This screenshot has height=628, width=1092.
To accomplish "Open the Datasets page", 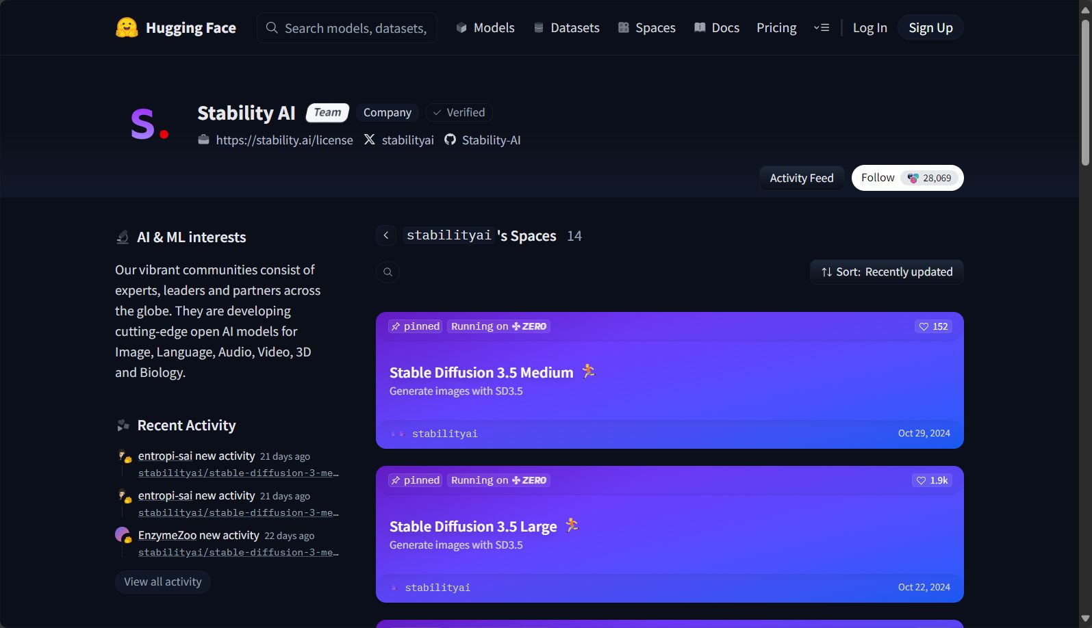I will click(566, 27).
